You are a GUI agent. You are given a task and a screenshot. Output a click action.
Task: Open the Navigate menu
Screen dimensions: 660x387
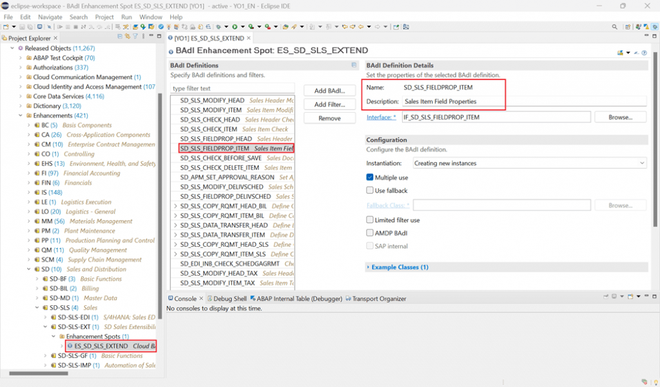coord(50,17)
